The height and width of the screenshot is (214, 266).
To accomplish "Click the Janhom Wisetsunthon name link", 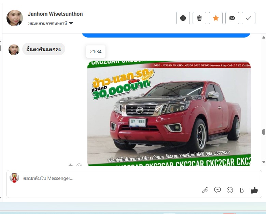I will coord(55,14).
